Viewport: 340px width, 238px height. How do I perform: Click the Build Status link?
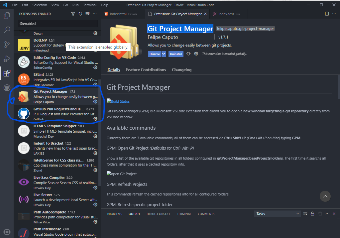point(118,101)
